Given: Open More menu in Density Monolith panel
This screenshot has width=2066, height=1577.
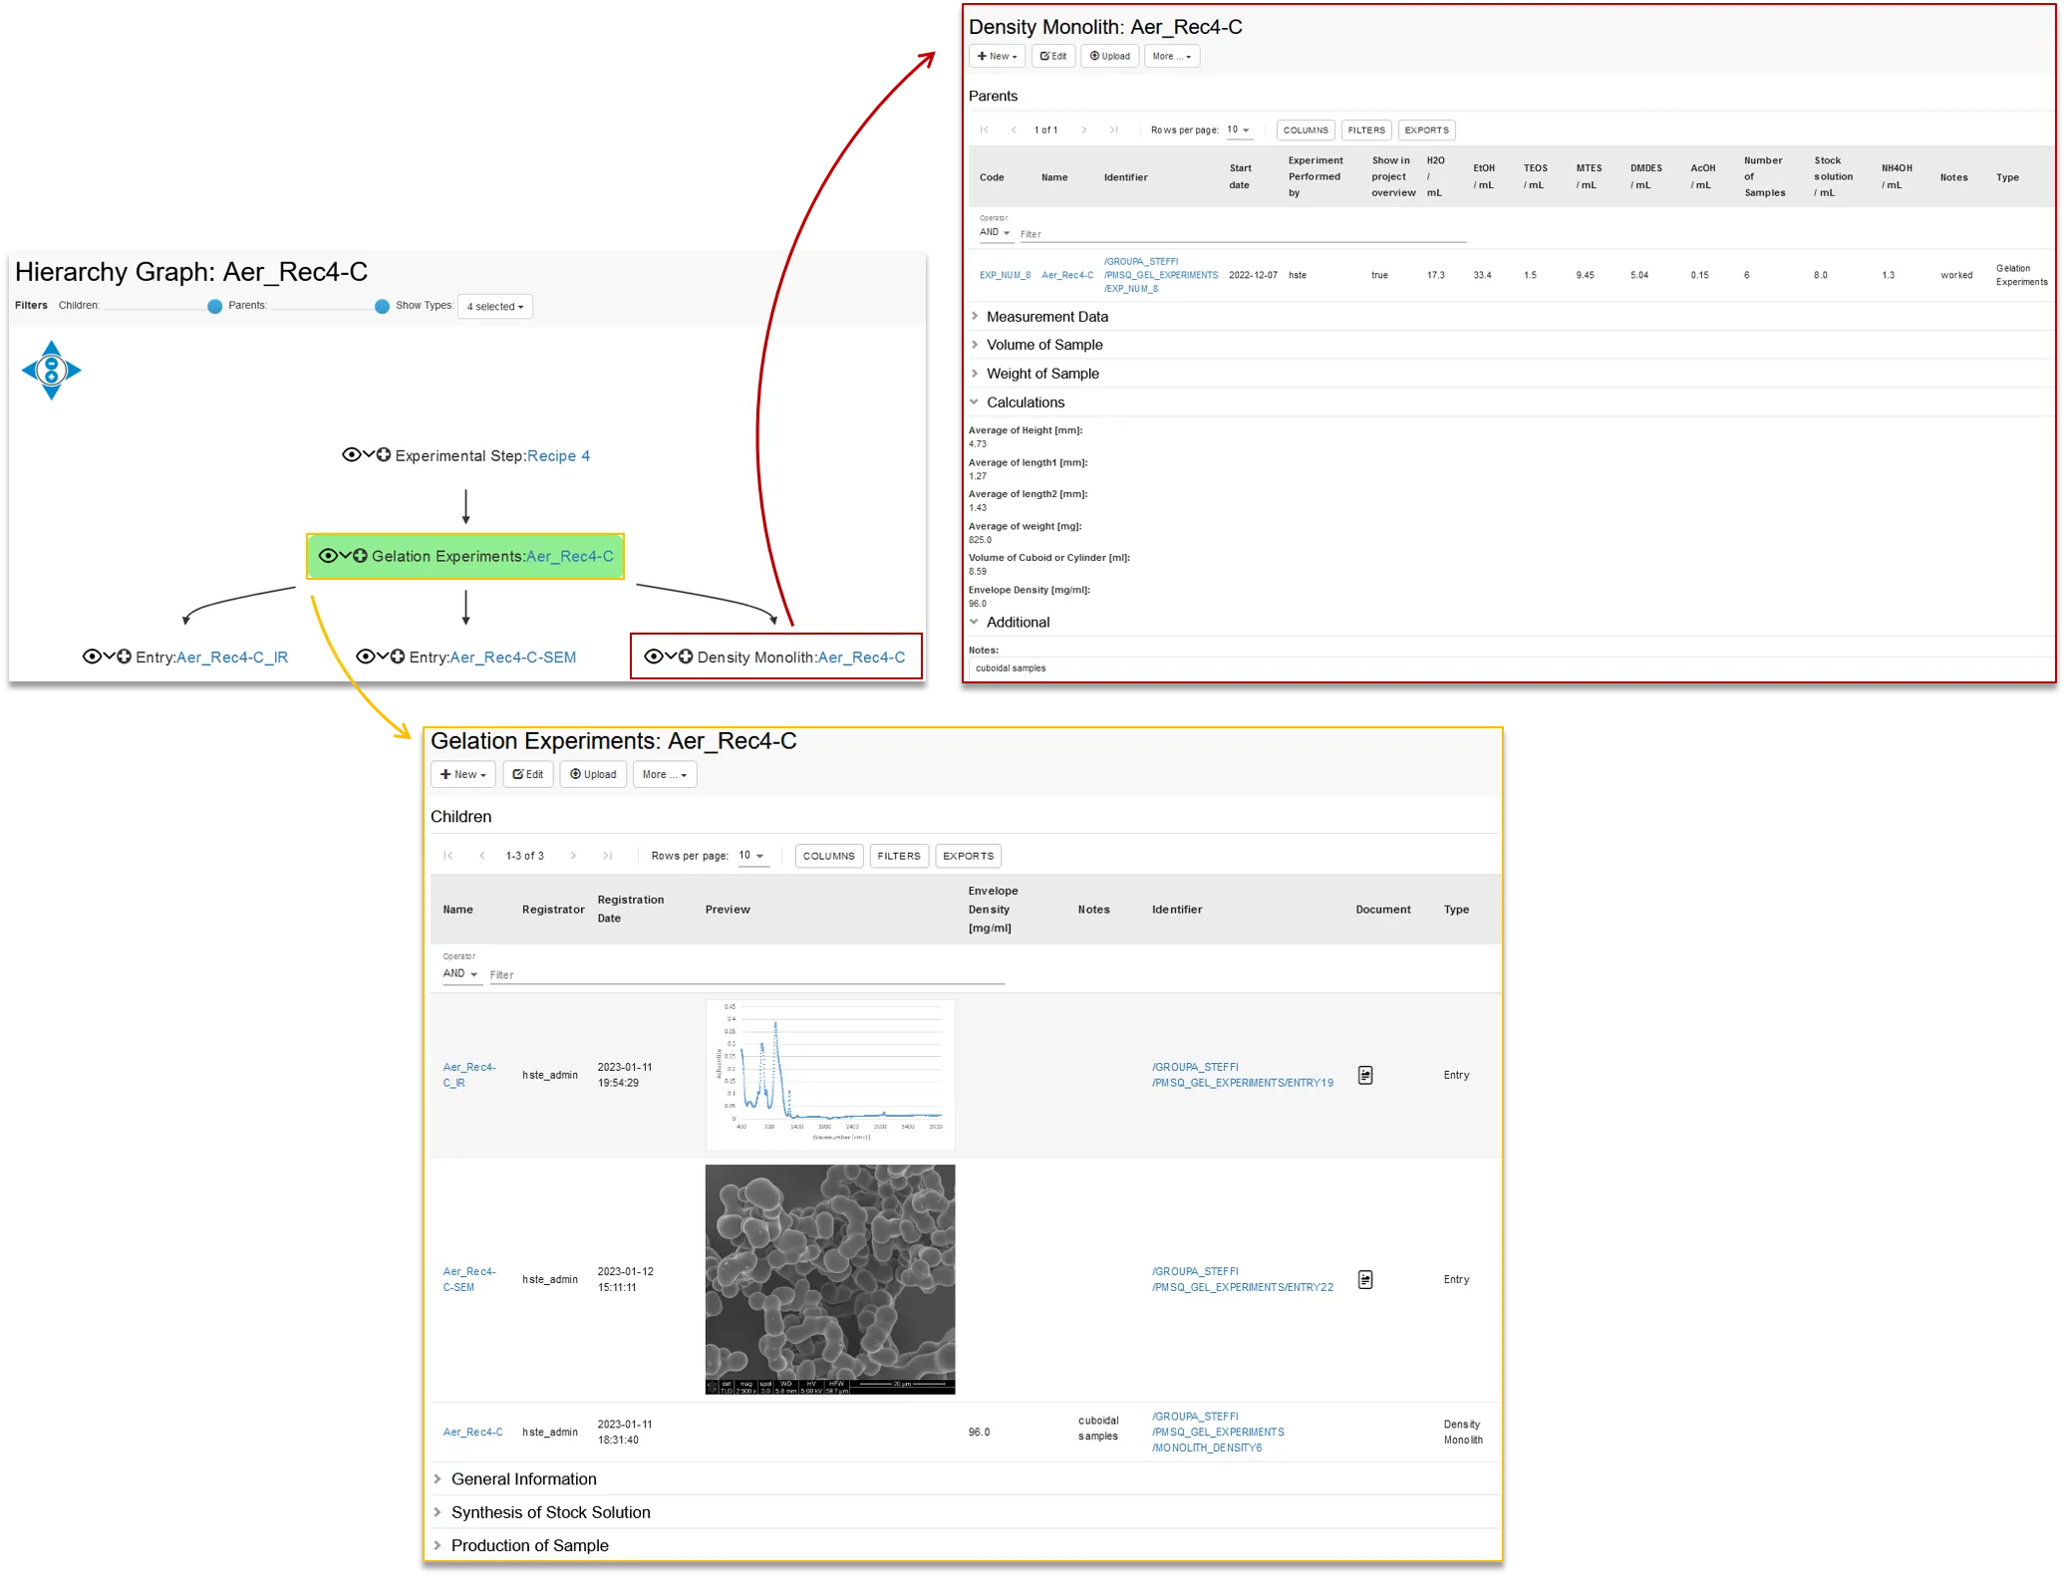Looking at the screenshot, I should (1171, 56).
